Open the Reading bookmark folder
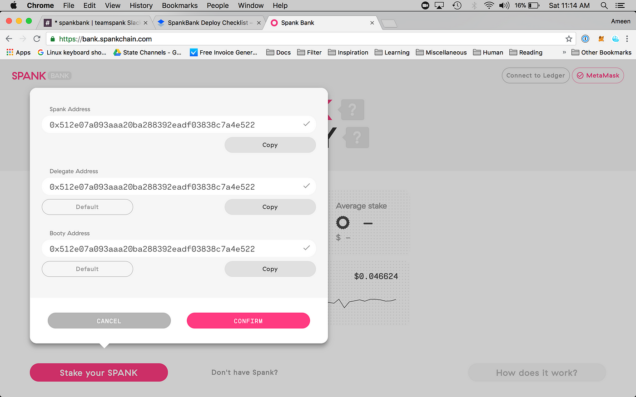Screen dimensions: 636x397 pos(526,52)
